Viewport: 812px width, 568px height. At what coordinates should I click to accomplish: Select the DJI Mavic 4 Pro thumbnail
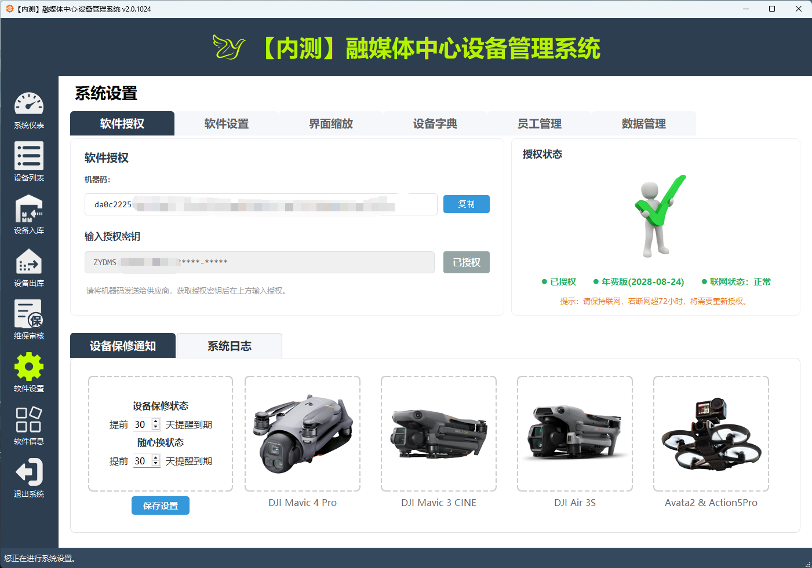click(303, 434)
